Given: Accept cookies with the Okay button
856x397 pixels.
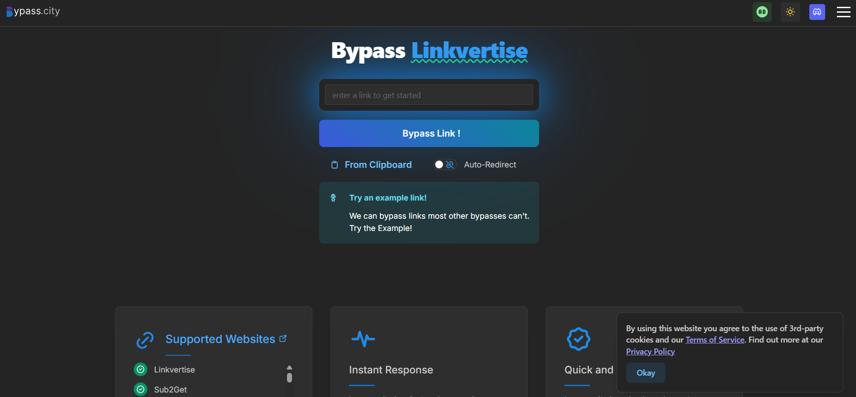Looking at the screenshot, I should (x=645, y=372).
